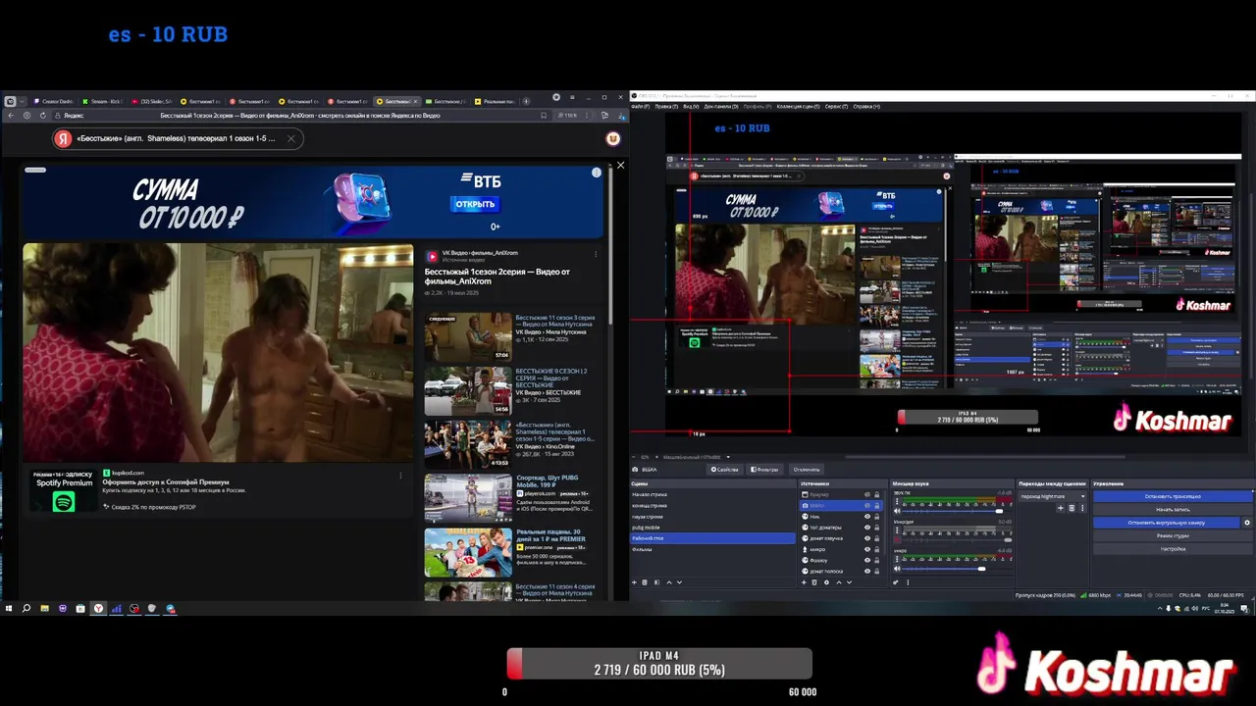Open Файл menu in OBS

[641, 107]
